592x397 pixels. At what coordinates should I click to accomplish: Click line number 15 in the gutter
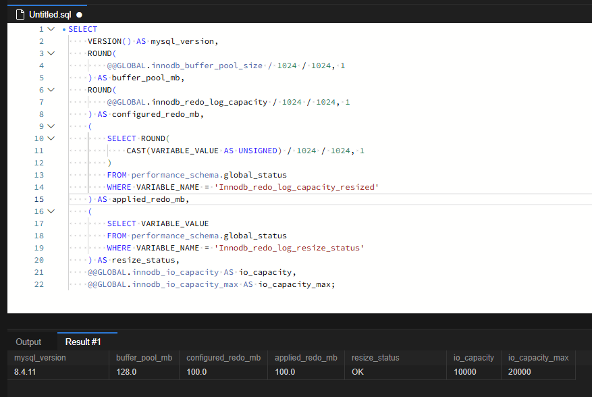coord(39,199)
